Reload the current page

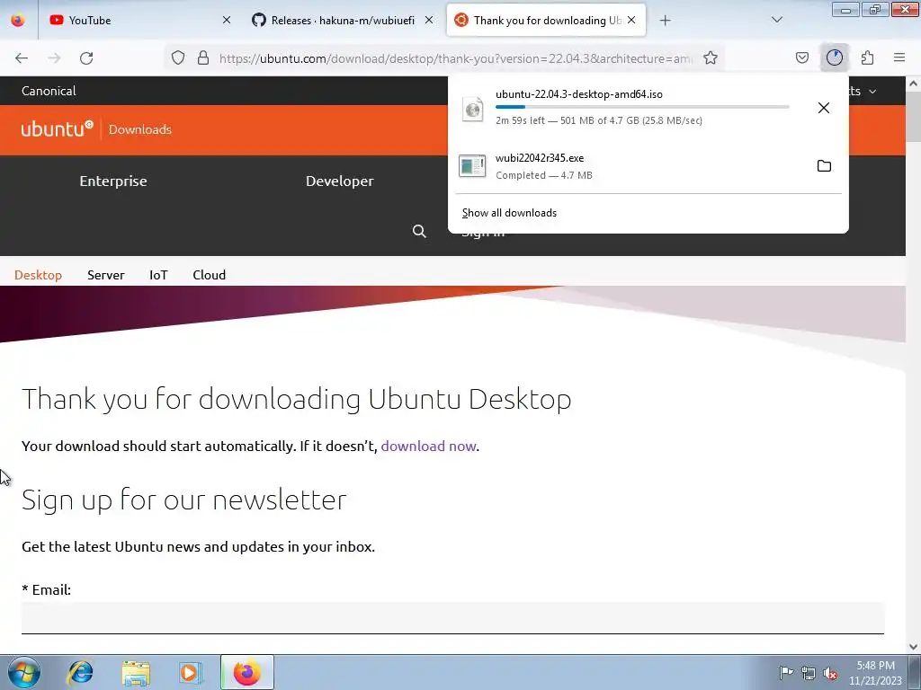pos(86,58)
